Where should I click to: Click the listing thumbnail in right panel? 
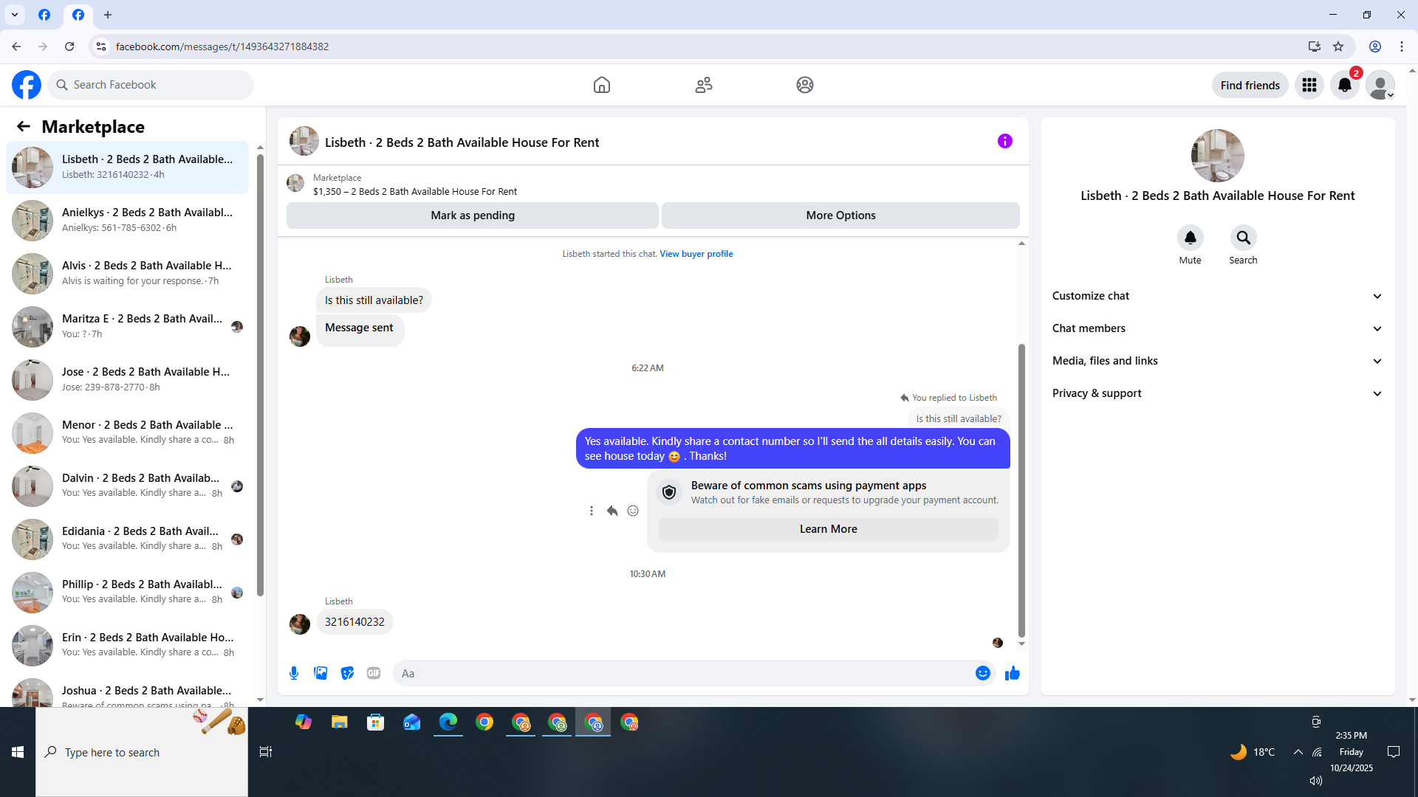coord(1217,156)
